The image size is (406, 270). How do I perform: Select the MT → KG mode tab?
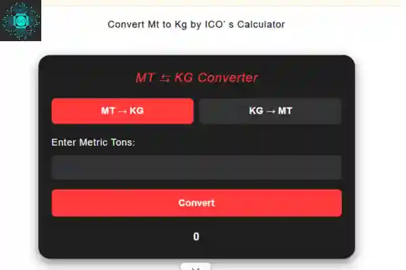(122, 111)
